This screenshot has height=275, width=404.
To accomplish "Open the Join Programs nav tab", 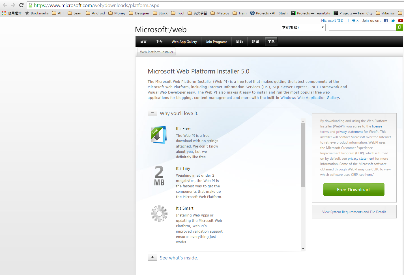I will 216,42.
